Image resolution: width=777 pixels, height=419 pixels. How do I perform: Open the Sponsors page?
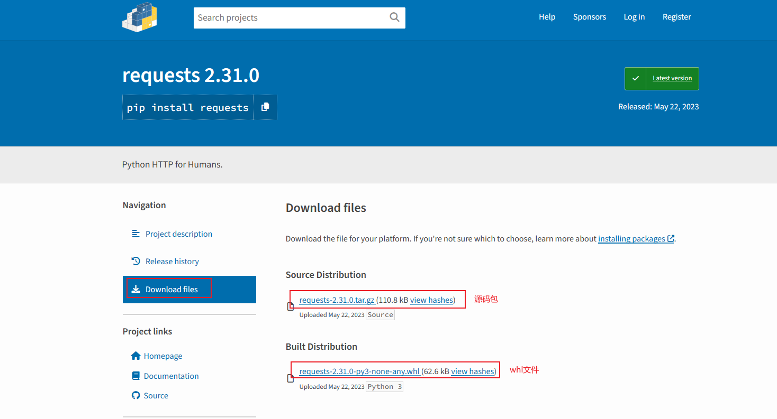[590, 17]
